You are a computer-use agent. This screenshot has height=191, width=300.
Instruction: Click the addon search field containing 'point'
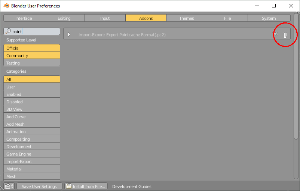click(x=32, y=31)
